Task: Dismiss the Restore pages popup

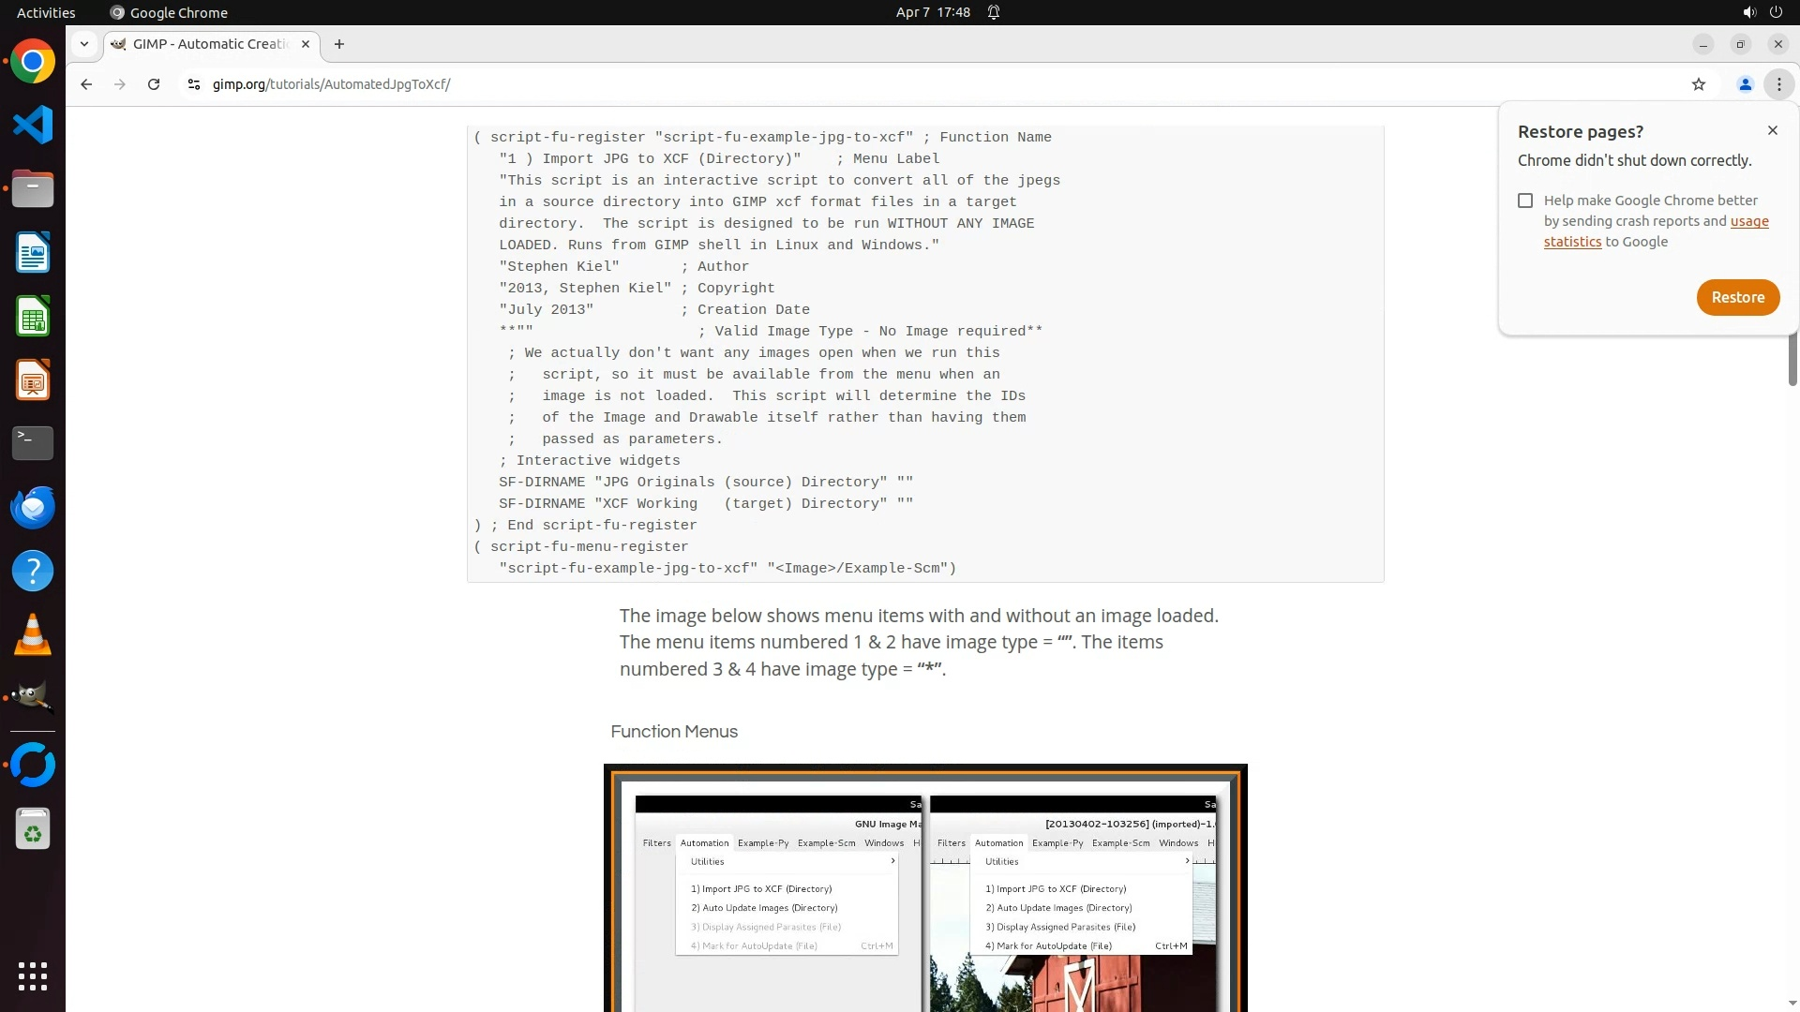Action: pos(1772,130)
